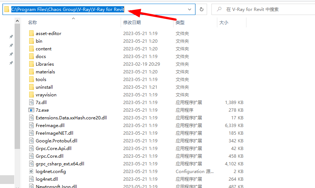Select the materials folder icon
Viewport: 315px width, 188px height.
tap(31, 72)
